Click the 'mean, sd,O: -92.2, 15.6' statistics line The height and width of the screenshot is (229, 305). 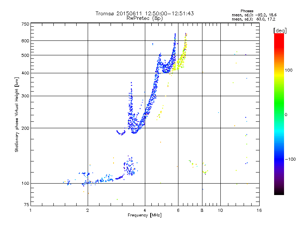click(x=254, y=15)
